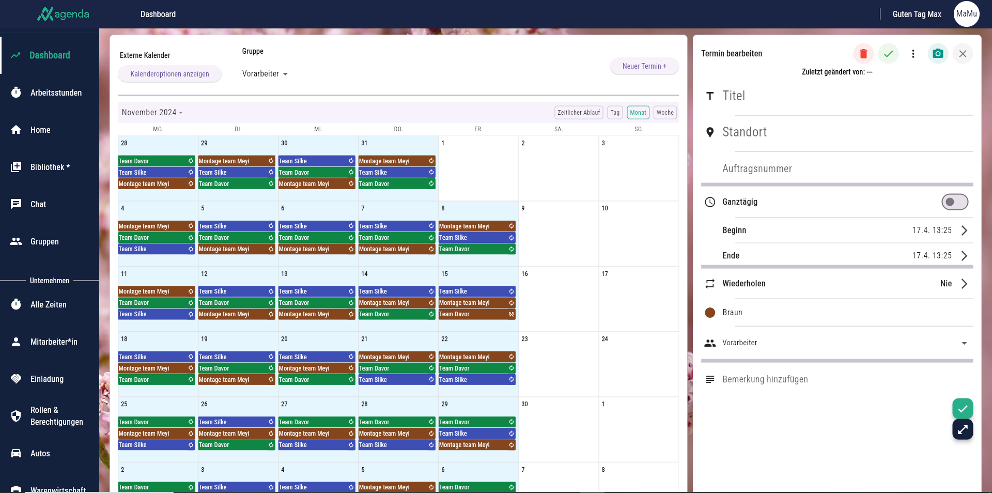Click the Neuer Termin button
Viewport: 992px width, 493px height.
[x=644, y=66]
